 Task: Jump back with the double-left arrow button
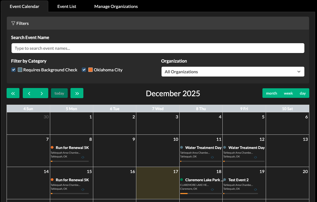[x=13, y=93]
